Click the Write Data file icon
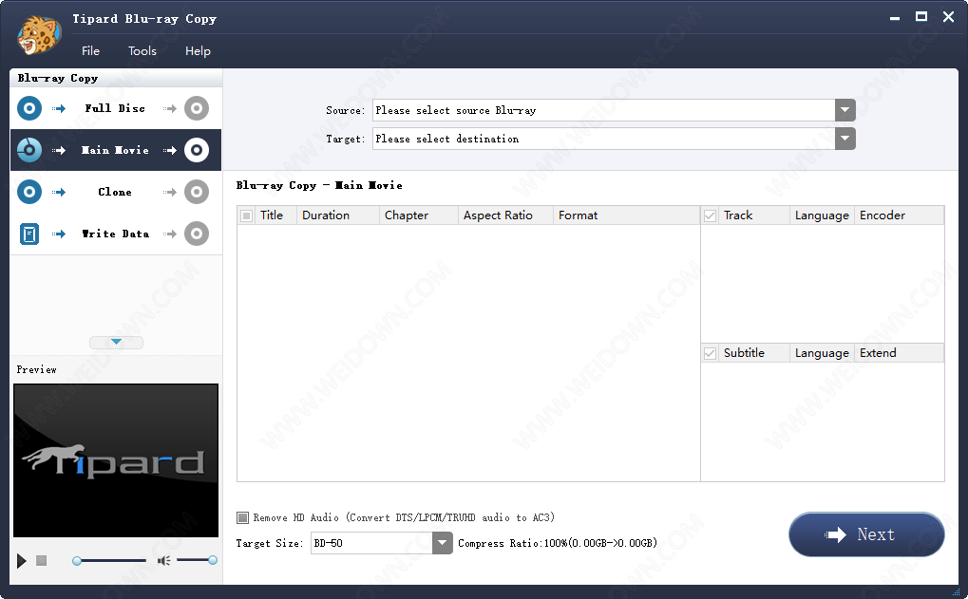This screenshot has width=968, height=599. click(29, 234)
